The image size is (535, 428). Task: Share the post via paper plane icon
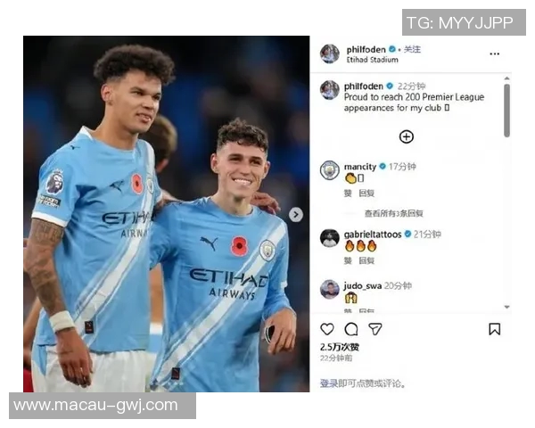(375, 329)
